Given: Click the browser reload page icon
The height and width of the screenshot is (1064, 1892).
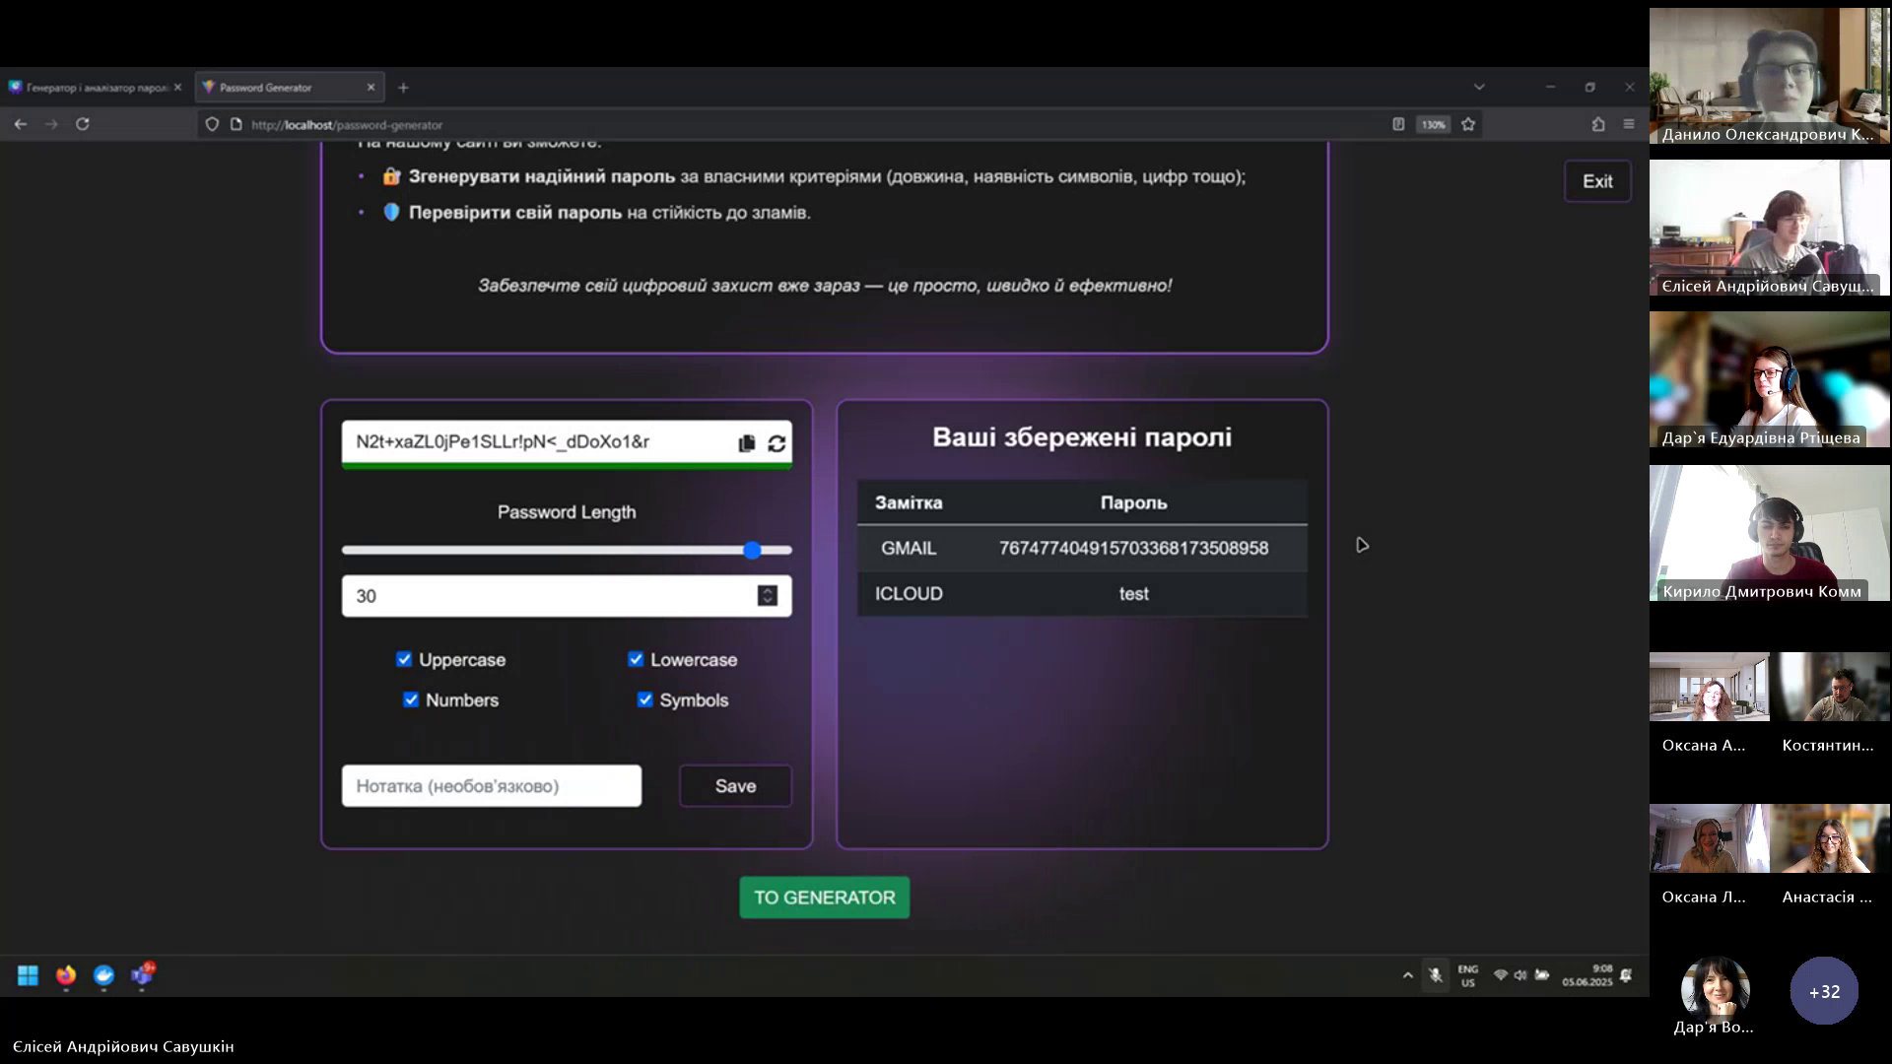Looking at the screenshot, I should (83, 124).
